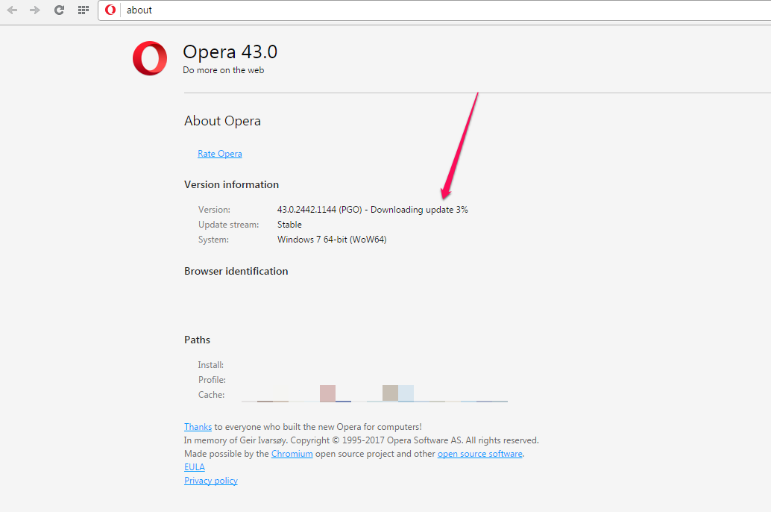This screenshot has width=771, height=512.
Task: Select the 'Opera 43.0' heading text
Action: pyautogui.click(x=230, y=51)
